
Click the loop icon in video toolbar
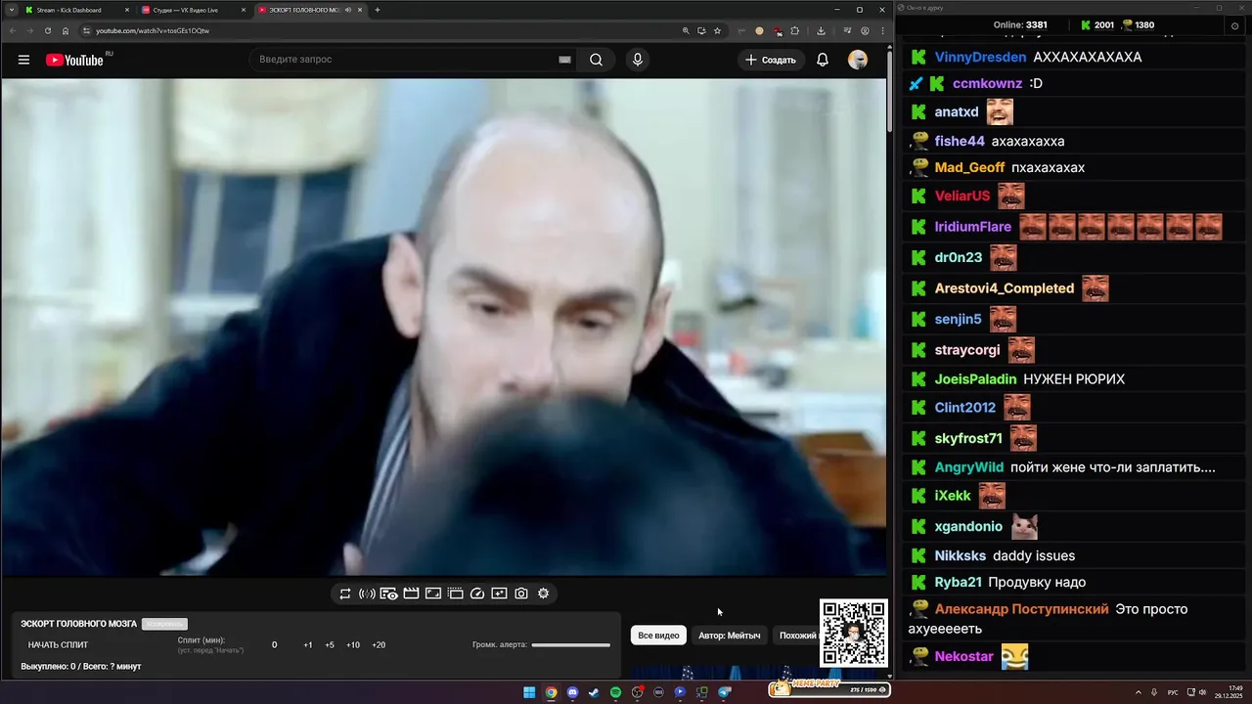pos(345,594)
